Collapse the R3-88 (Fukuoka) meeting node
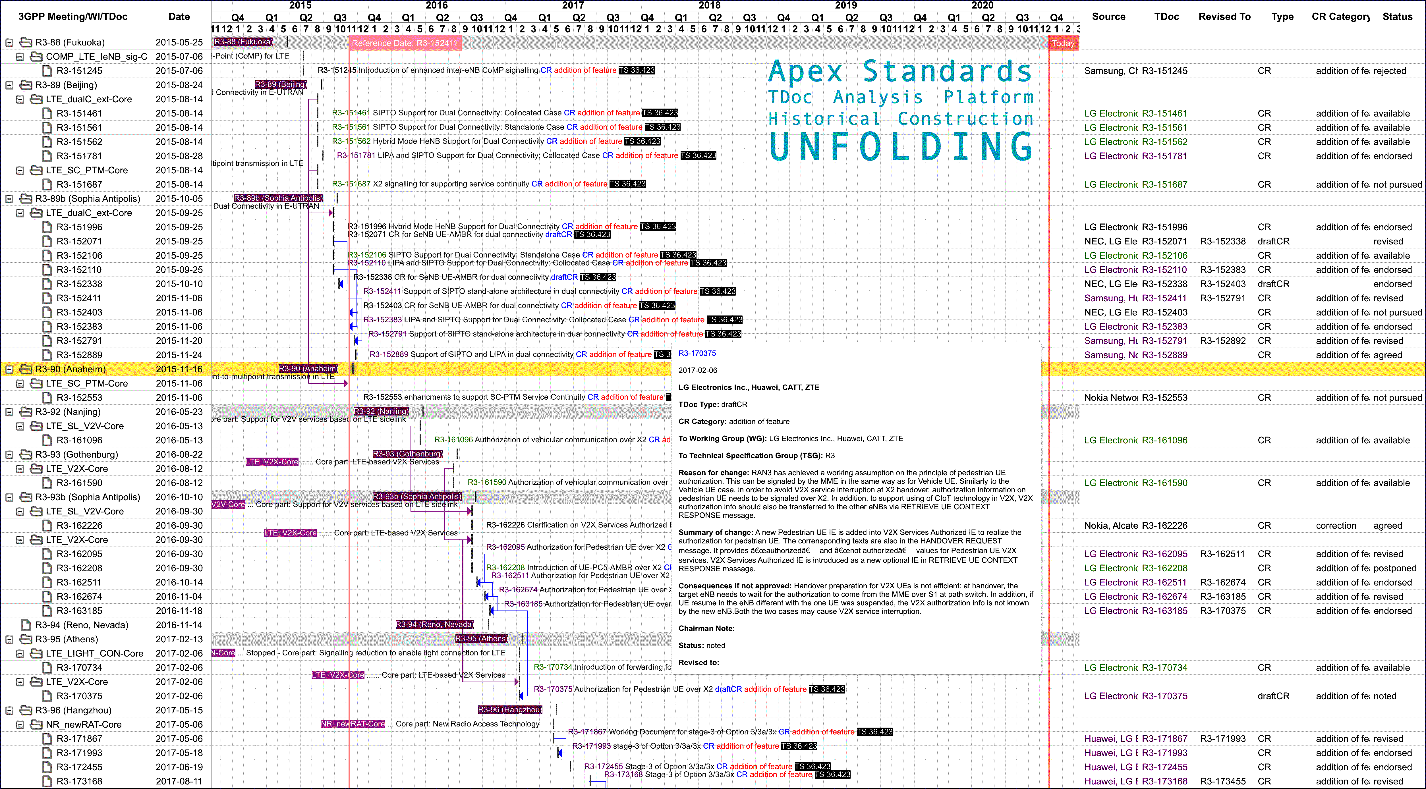The image size is (1426, 789). (9, 43)
